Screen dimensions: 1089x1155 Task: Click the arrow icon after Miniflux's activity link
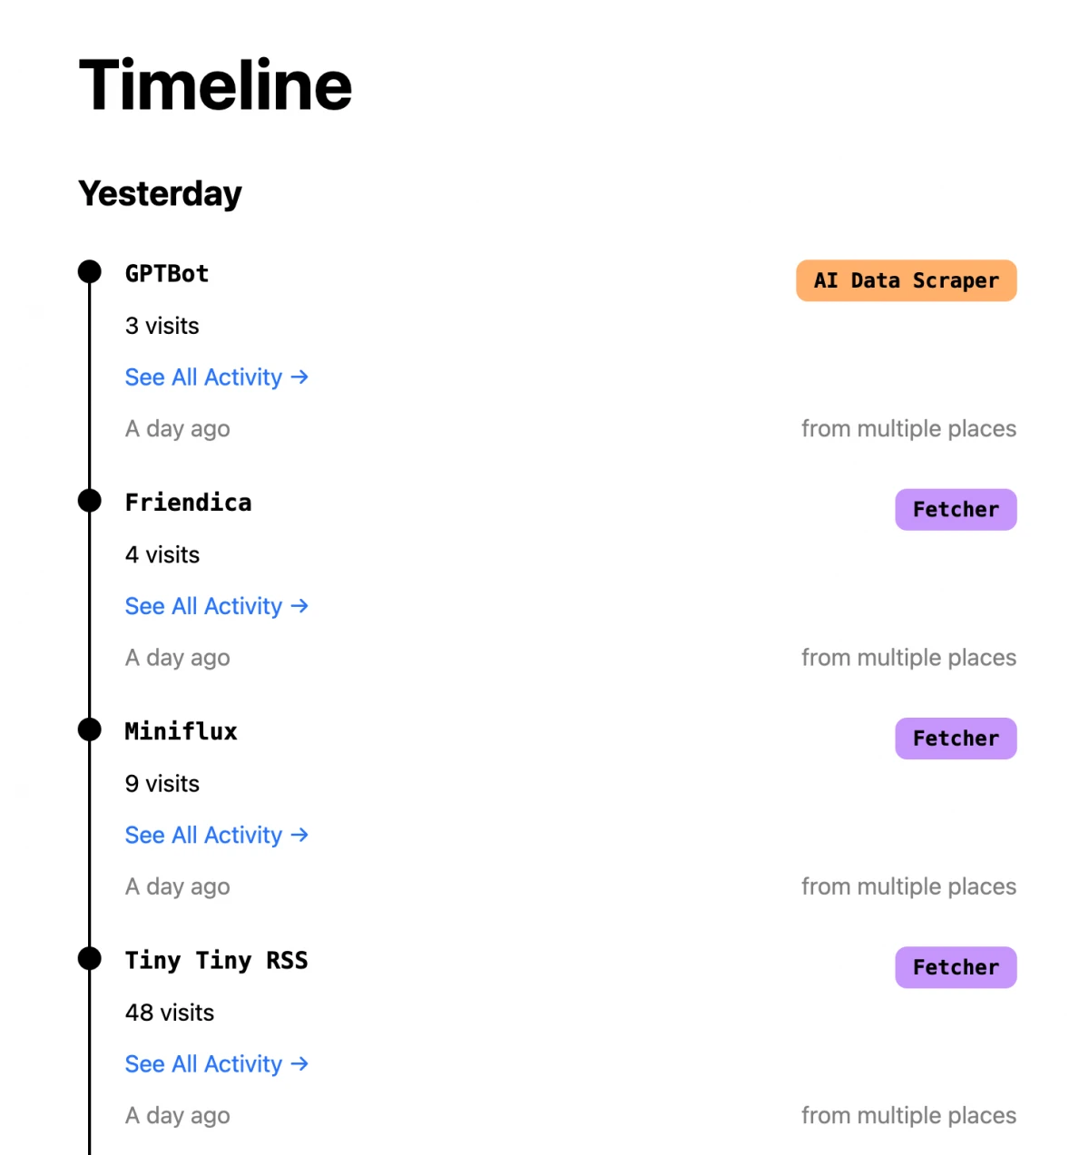300,835
